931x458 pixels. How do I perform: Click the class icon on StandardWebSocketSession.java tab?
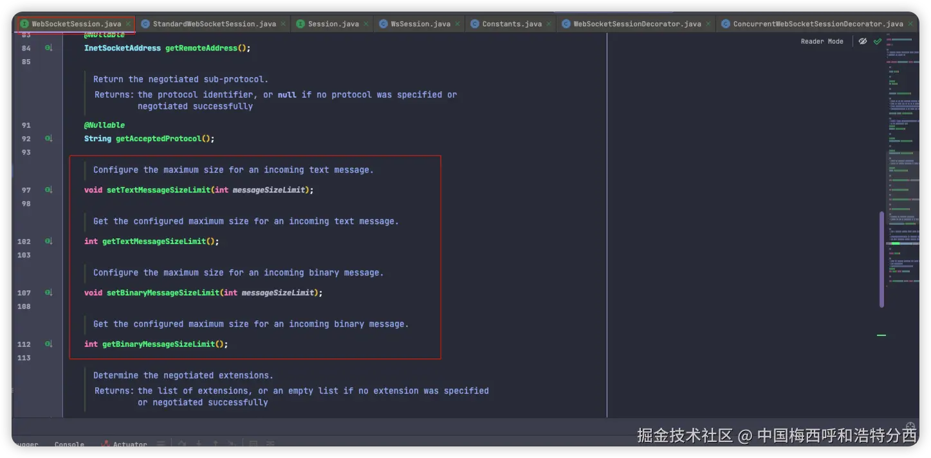[145, 24]
